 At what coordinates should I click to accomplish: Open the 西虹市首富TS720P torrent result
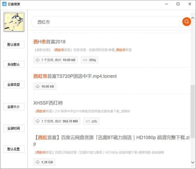pyautogui.click(x=75, y=76)
